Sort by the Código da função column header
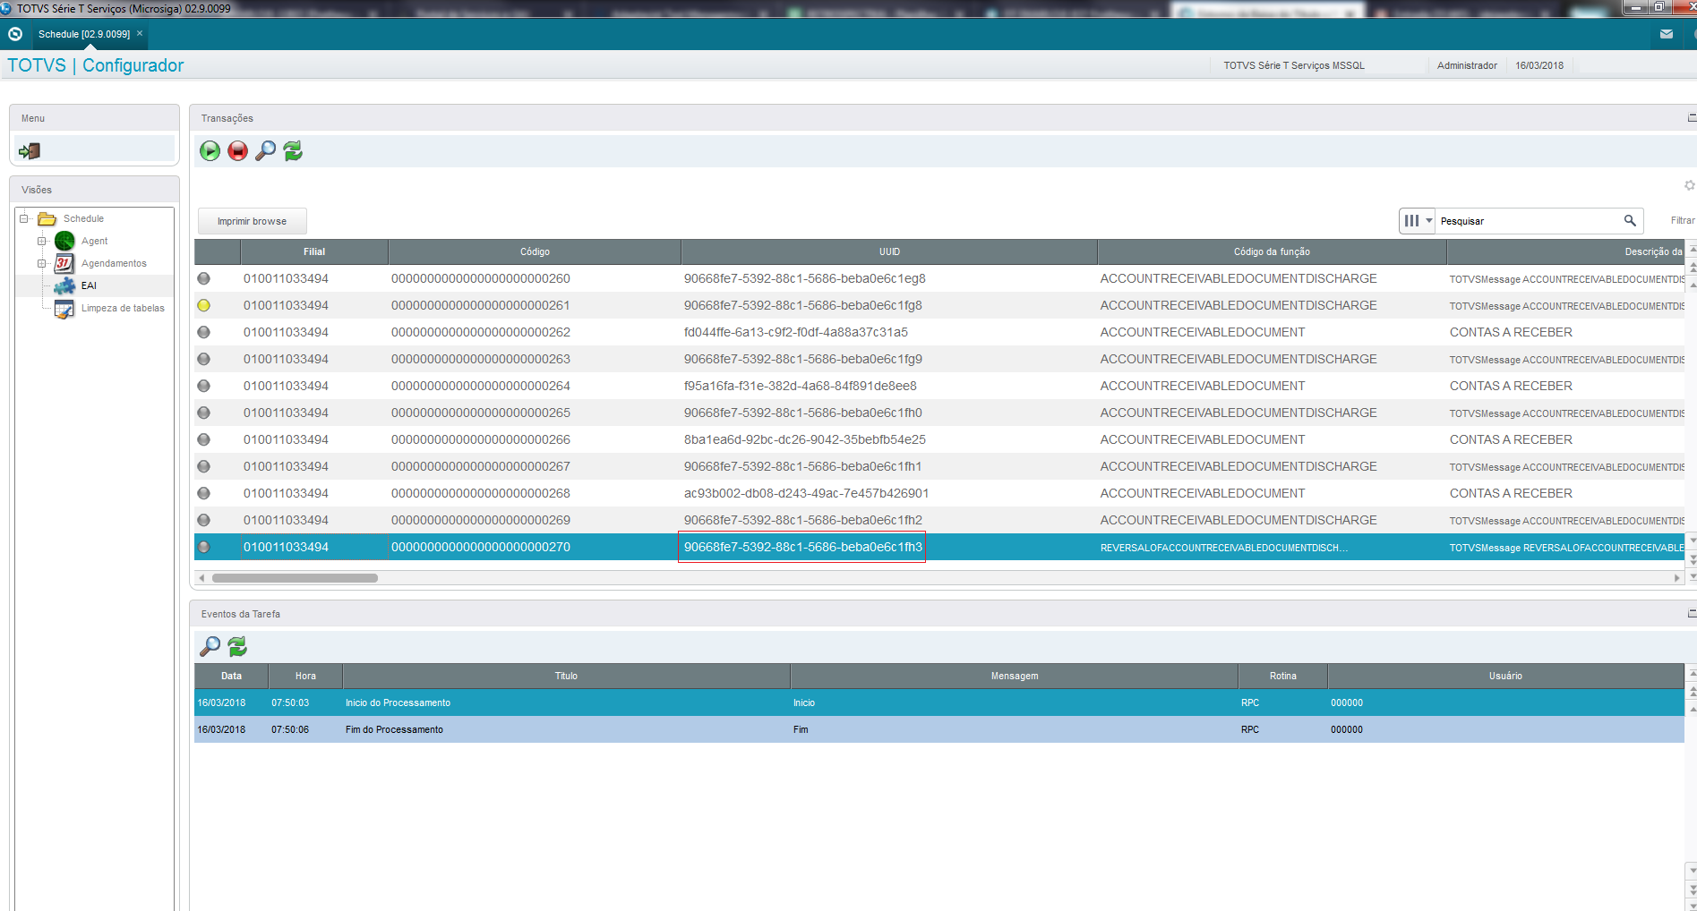Viewport: 1697px width, 911px height. 1272,251
